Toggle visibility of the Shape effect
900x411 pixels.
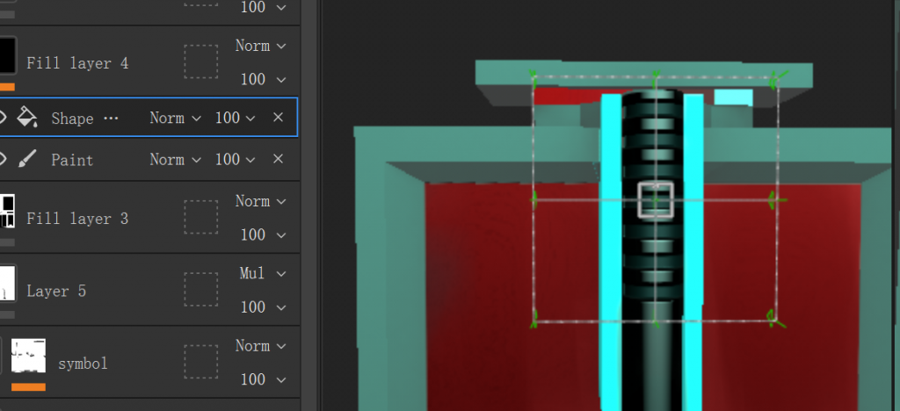[4, 118]
